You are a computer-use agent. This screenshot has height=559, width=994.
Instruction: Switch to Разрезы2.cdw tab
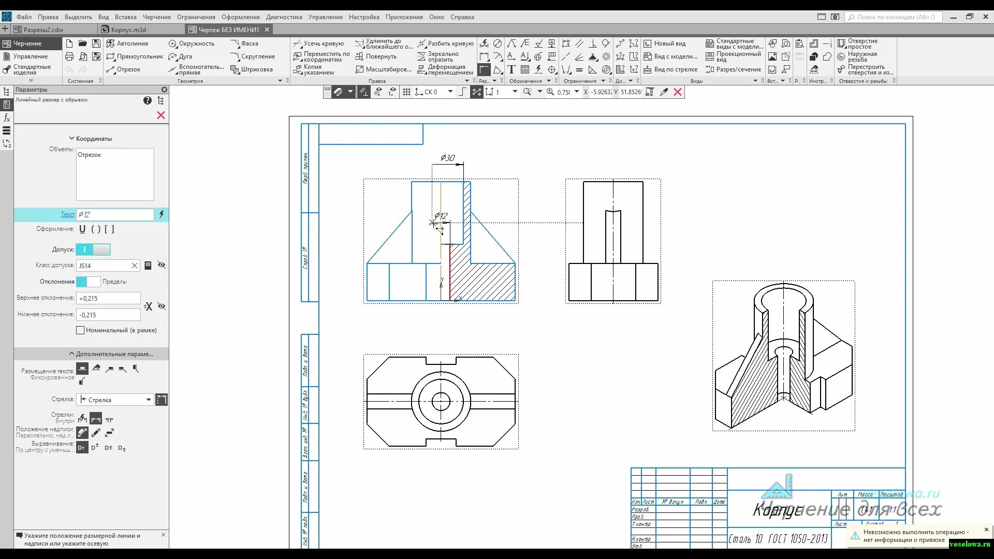[43, 30]
